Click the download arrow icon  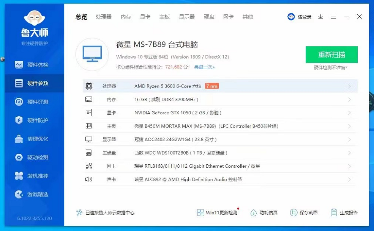coord(320,17)
